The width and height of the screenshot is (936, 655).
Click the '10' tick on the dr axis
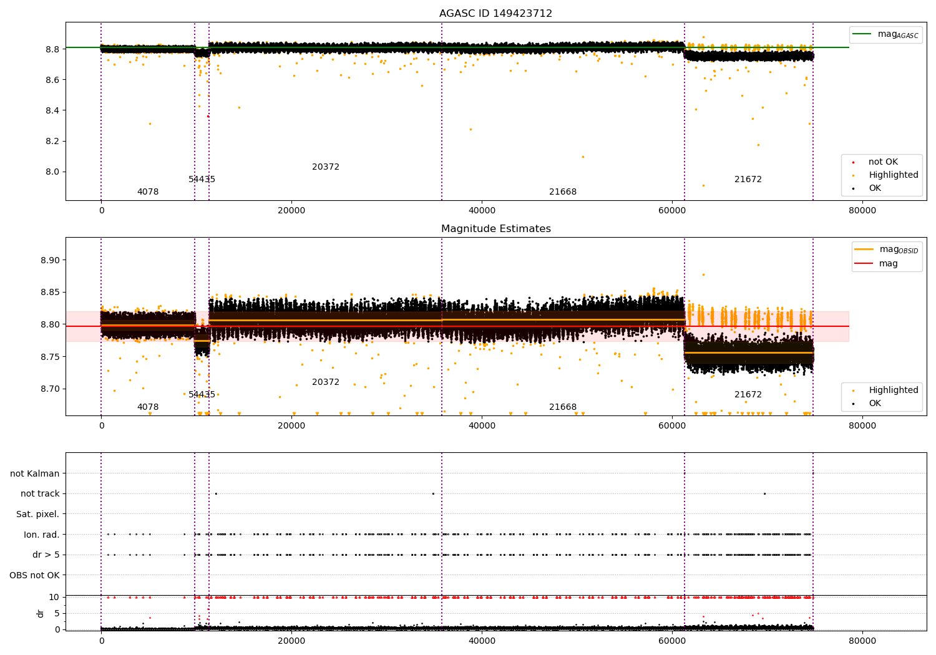[54, 598]
